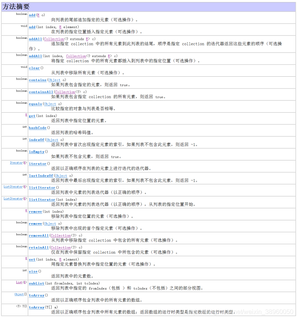Open the iterator() method link
The height and width of the screenshot is (319, 297).
coord(38,164)
